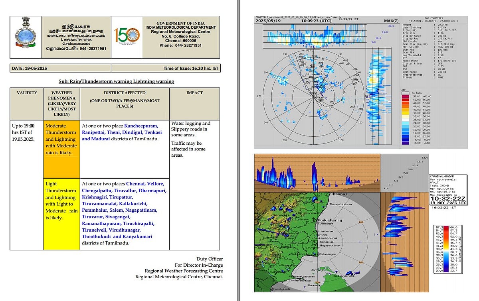Click the yellow Light Thunderstorm warning cell
479x301 pixels.
pyautogui.click(x=62, y=214)
